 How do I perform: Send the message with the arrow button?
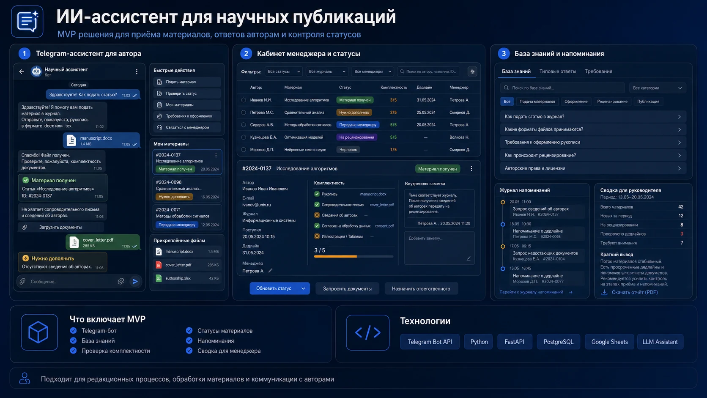pyautogui.click(x=135, y=281)
